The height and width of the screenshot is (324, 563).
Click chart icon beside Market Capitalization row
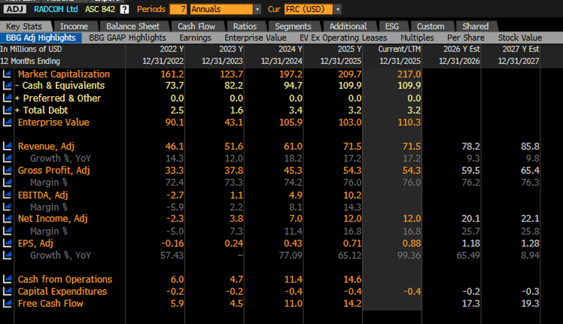tap(7, 74)
